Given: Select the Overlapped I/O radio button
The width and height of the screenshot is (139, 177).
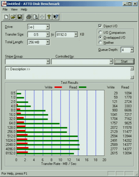Looking at the screenshot, I should (x=100, y=37).
